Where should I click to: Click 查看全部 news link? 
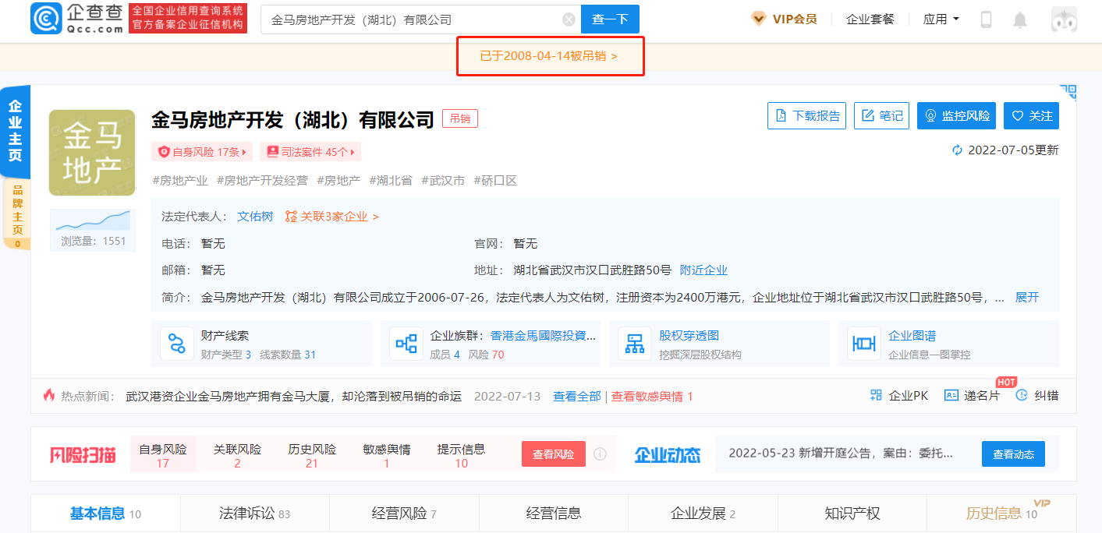coord(577,397)
